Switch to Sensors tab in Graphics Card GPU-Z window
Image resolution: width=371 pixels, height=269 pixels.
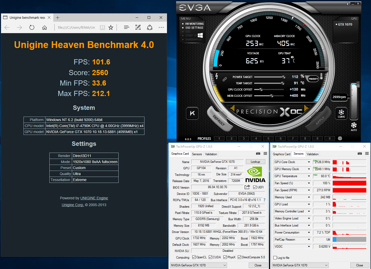click(x=197, y=154)
